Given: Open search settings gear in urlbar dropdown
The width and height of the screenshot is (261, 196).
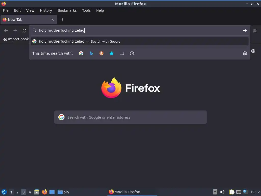Looking at the screenshot, I should 245,53.
